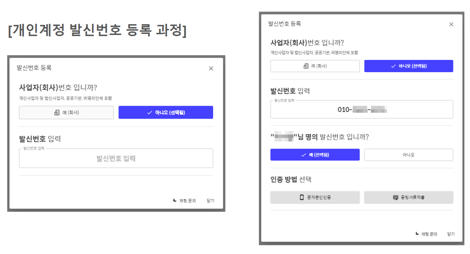Click the moon icon beside 채팅 문의 in left dialog
The height and width of the screenshot is (254, 470).
175,200
